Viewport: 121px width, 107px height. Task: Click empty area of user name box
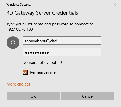[80, 41]
